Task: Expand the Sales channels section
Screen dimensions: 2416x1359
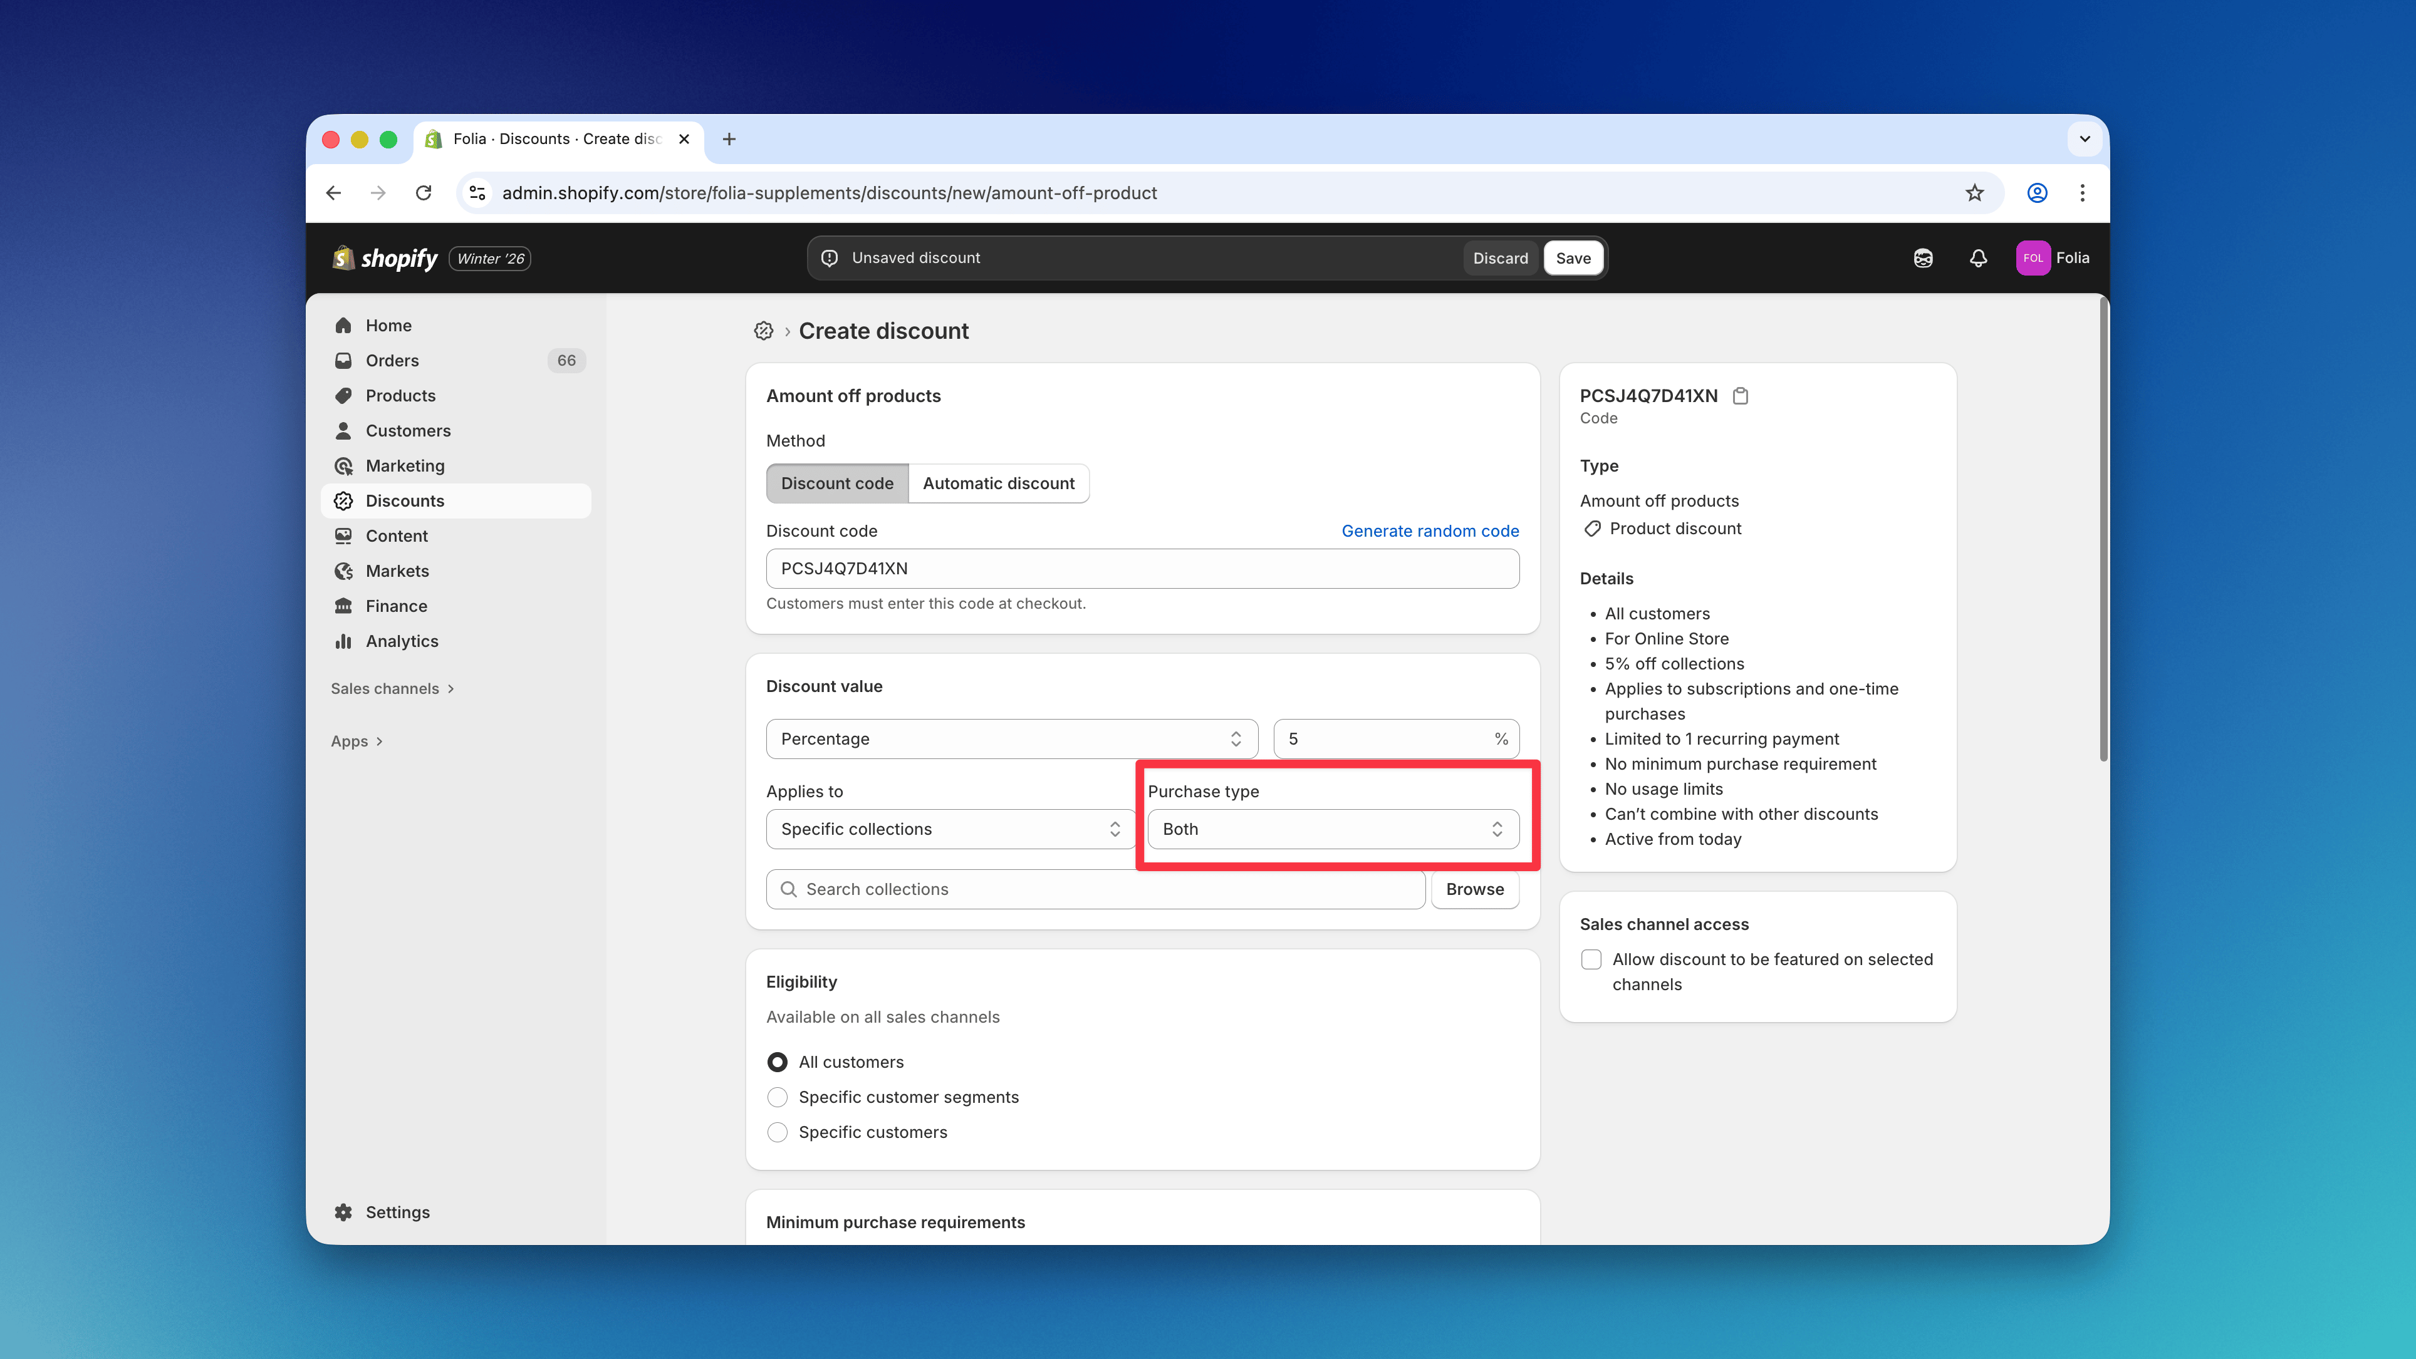Action: point(392,689)
